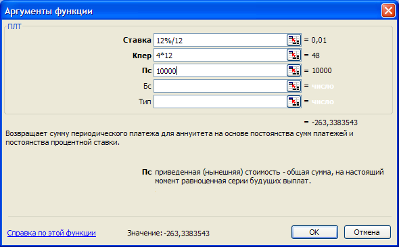399x247 pixels.
Task: Click the Кпер range selector icon
Action: 294,55
